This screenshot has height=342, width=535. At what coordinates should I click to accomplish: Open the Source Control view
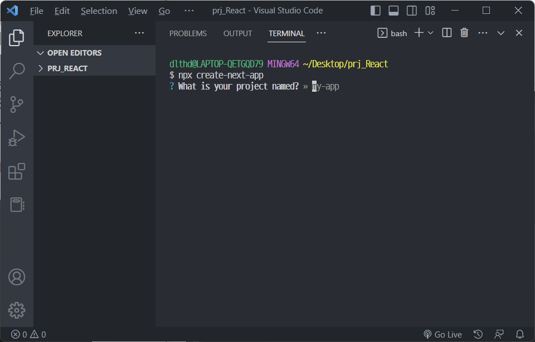point(16,104)
